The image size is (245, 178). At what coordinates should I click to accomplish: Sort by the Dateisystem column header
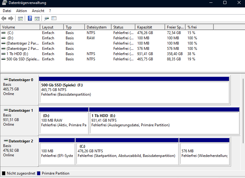coord(98,27)
